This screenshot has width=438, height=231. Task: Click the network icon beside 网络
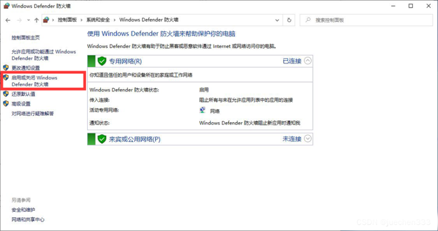tap(203, 110)
